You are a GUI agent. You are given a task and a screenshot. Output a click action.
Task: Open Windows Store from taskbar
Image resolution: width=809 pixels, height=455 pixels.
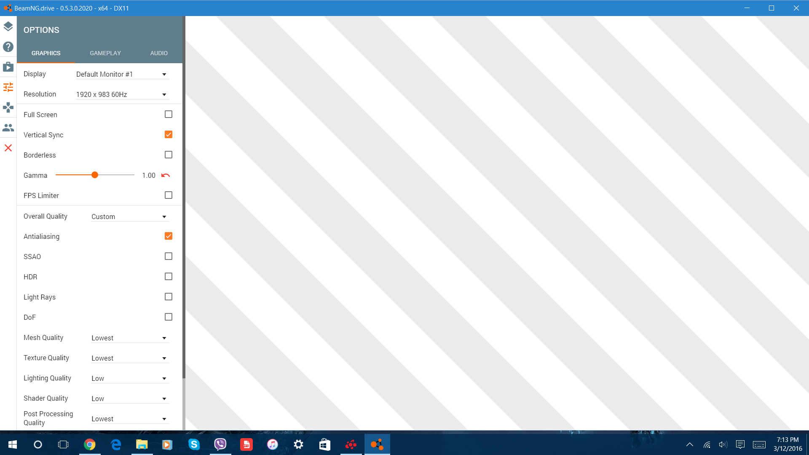tap(324, 444)
